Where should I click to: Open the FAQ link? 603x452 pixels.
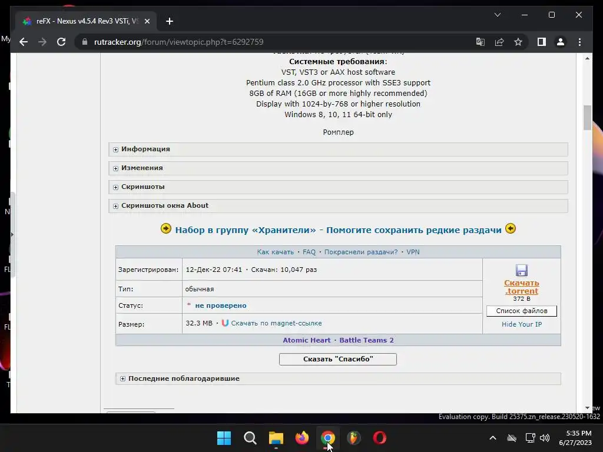(309, 252)
